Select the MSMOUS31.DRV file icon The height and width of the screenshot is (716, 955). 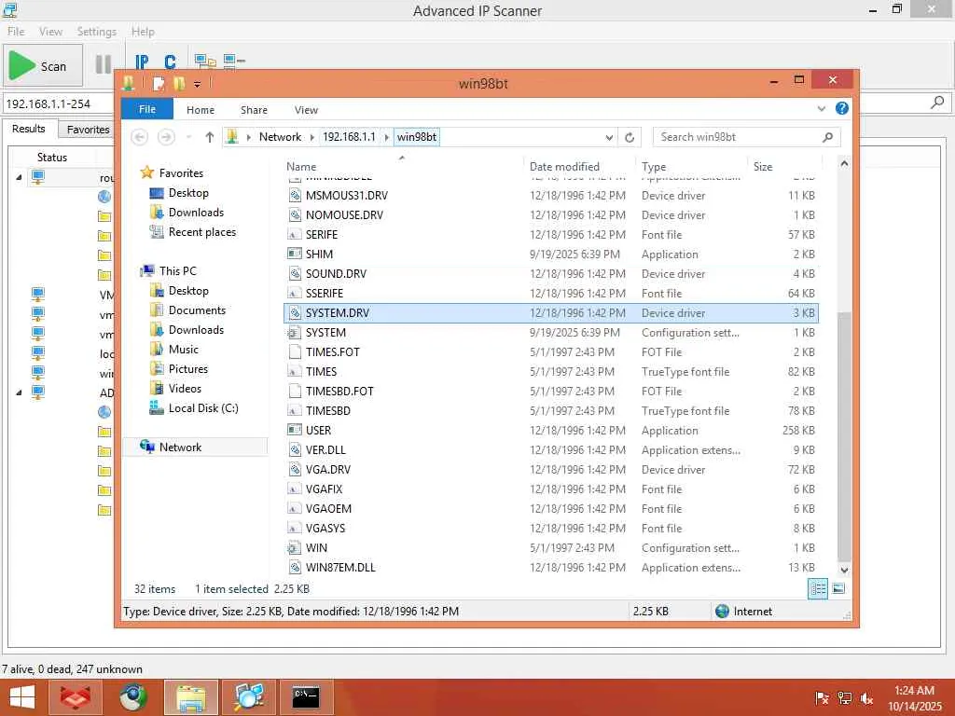[x=295, y=196]
